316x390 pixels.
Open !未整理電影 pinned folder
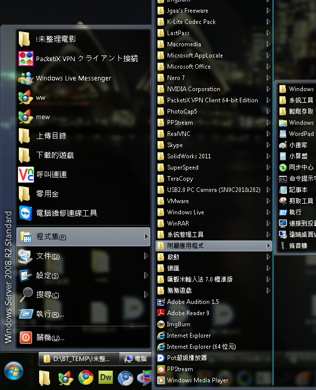coord(83,39)
